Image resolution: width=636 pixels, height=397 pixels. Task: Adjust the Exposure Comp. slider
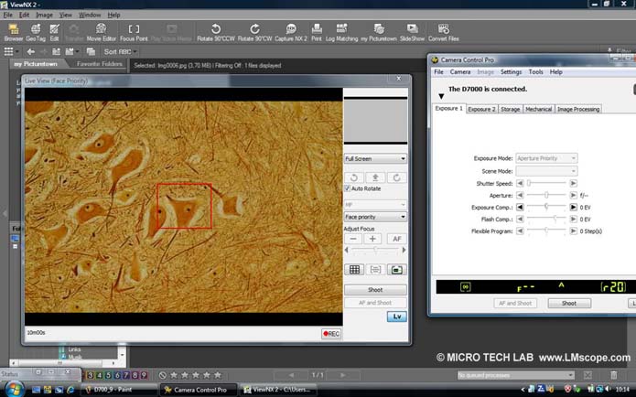pos(546,208)
